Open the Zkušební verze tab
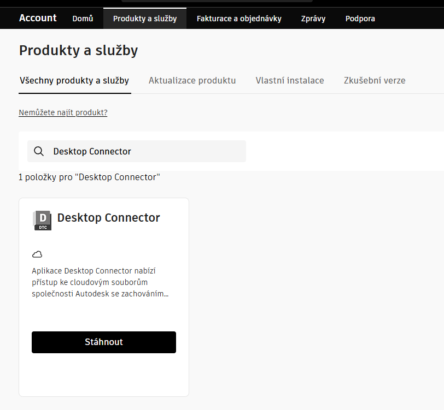The width and height of the screenshot is (444, 410). click(375, 81)
